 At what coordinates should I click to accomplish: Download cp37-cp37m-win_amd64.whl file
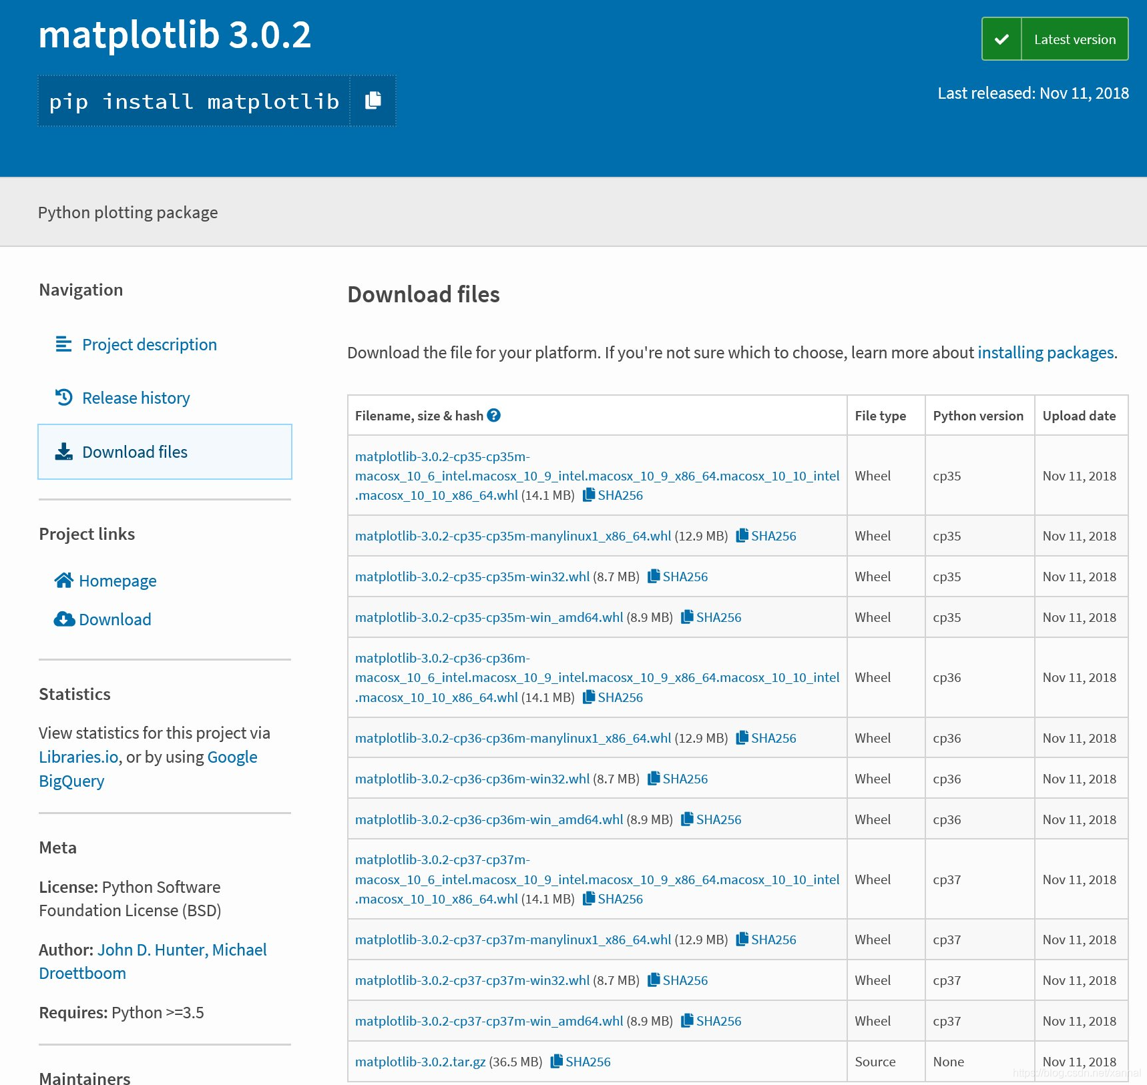pos(489,1021)
